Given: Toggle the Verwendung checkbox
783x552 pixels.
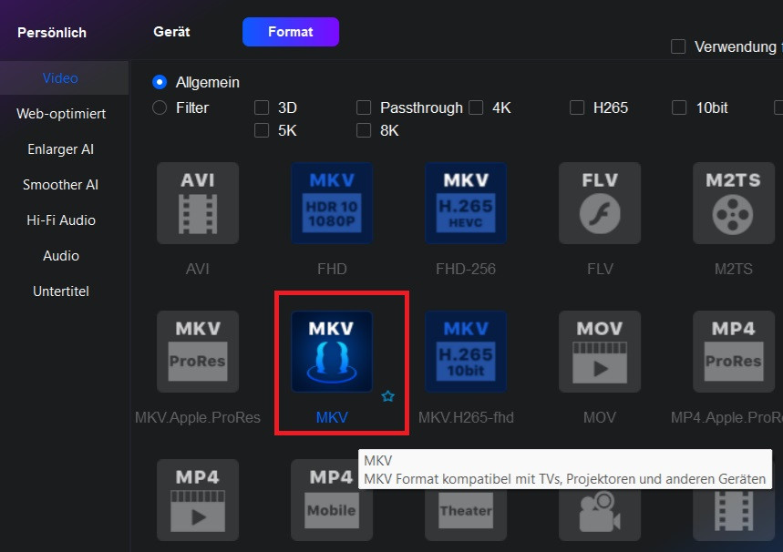Looking at the screenshot, I should click(678, 46).
